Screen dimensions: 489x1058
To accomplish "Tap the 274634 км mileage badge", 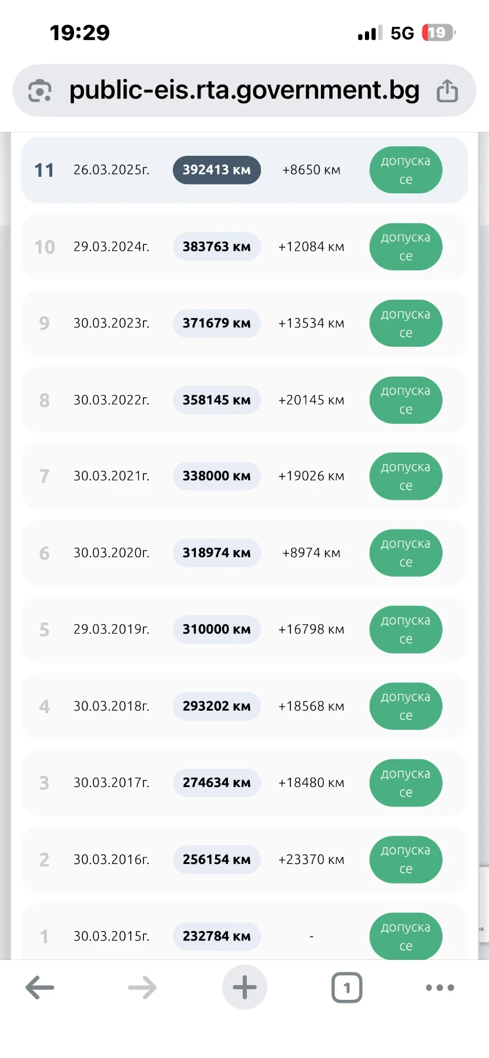I will 216,783.
